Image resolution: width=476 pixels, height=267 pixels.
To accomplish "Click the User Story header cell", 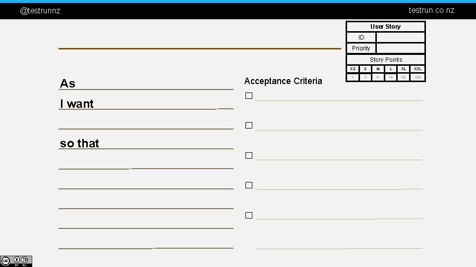I will [386, 27].
